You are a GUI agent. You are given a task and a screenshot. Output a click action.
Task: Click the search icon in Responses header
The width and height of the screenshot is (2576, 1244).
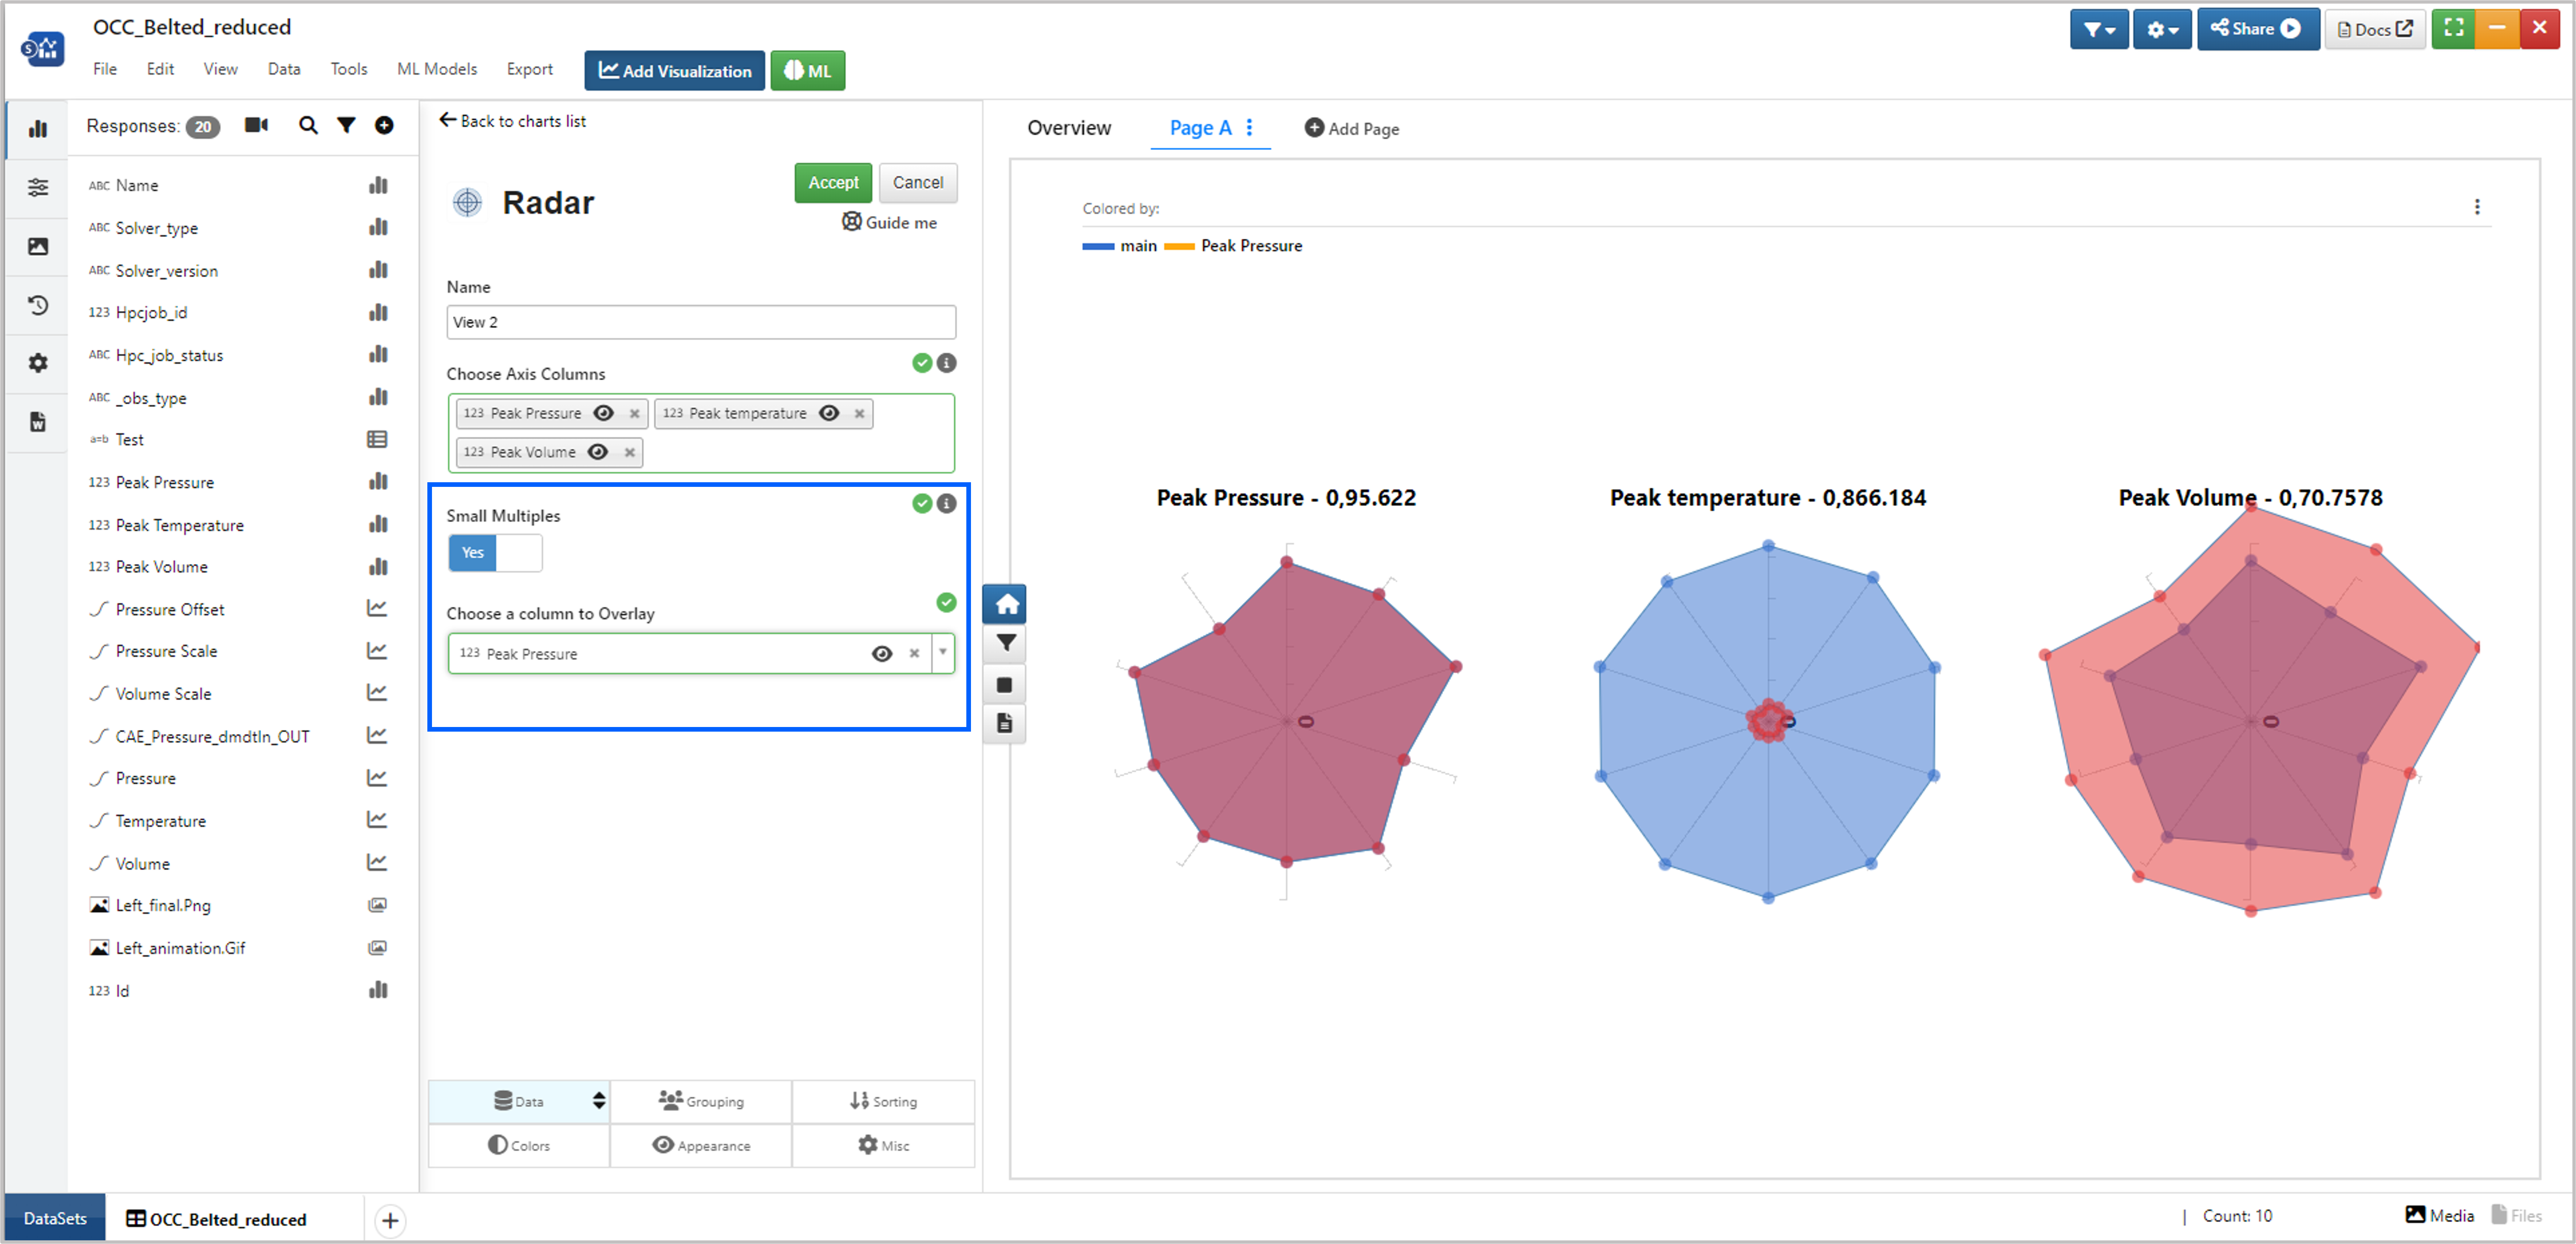click(308, 125)
